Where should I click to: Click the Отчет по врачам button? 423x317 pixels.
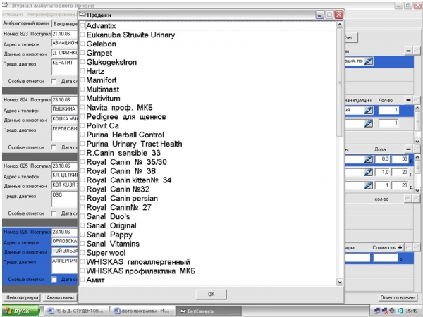[x=398, y=297]
